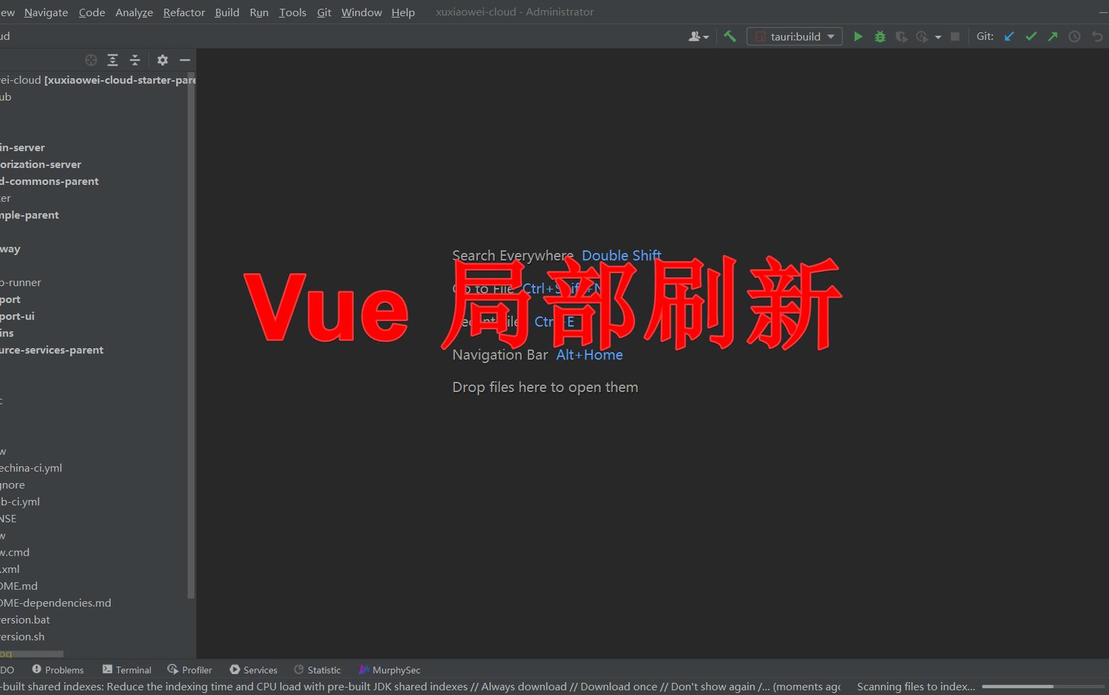
Task: Click 'Scanning files to index...' status text
Action: tap(916, 687)
